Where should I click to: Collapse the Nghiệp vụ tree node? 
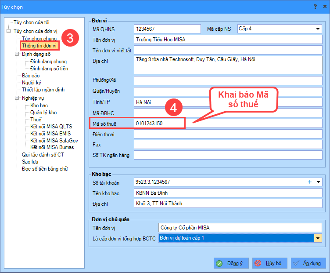pos(17,98)
